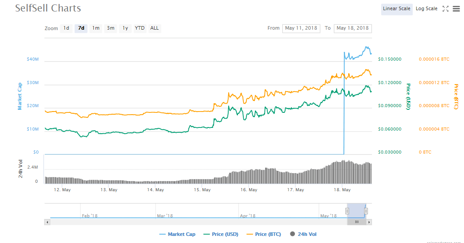Viewport: 464px width, 243px height.
Task: Select the 7d zoom range
Action: point(81,28)
